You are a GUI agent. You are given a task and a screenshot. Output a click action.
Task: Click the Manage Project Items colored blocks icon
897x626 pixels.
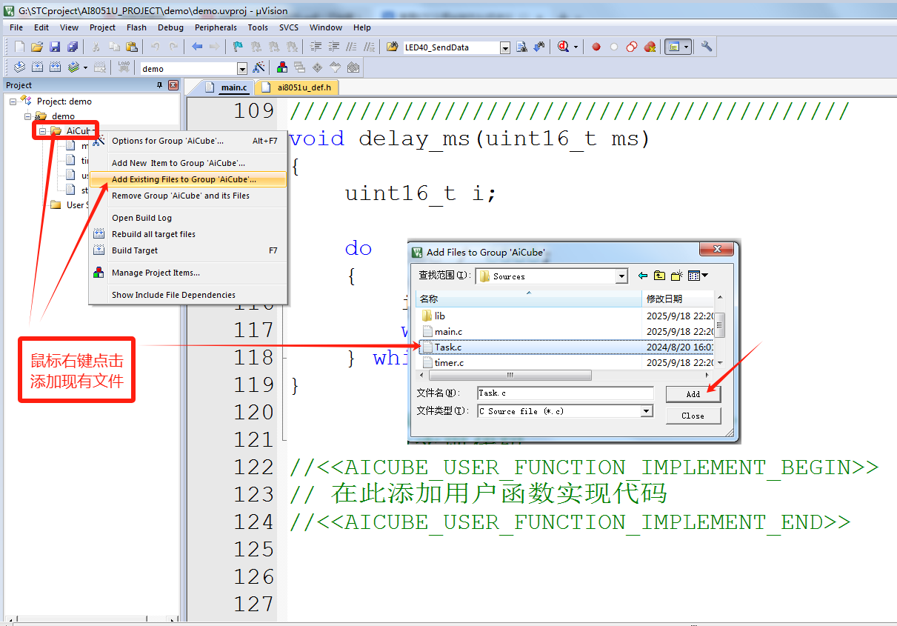(282, 67)
